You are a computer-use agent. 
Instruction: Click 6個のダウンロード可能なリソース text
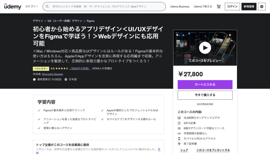point(204,128)
